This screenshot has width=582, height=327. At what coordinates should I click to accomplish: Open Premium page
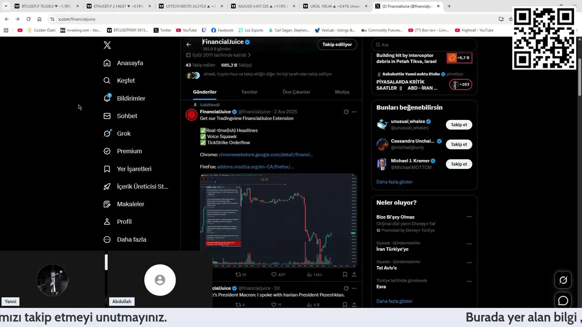pos(122,151)
